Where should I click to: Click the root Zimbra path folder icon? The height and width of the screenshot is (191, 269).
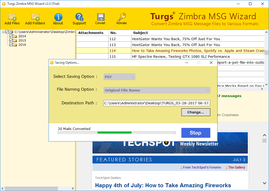pos(11,32)
